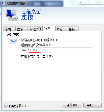Click the Remote Desktop title bar icon
Screen dimensions: 104x112
tap(4, 3)
